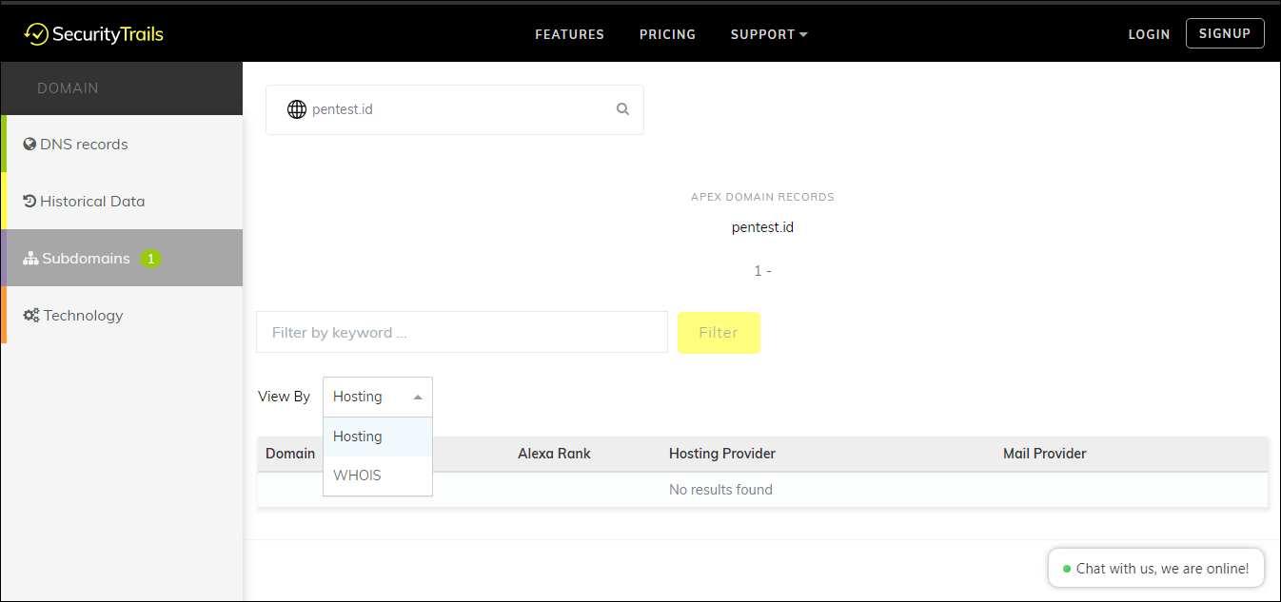Click the Subdomains count badge

click(150, 259)
